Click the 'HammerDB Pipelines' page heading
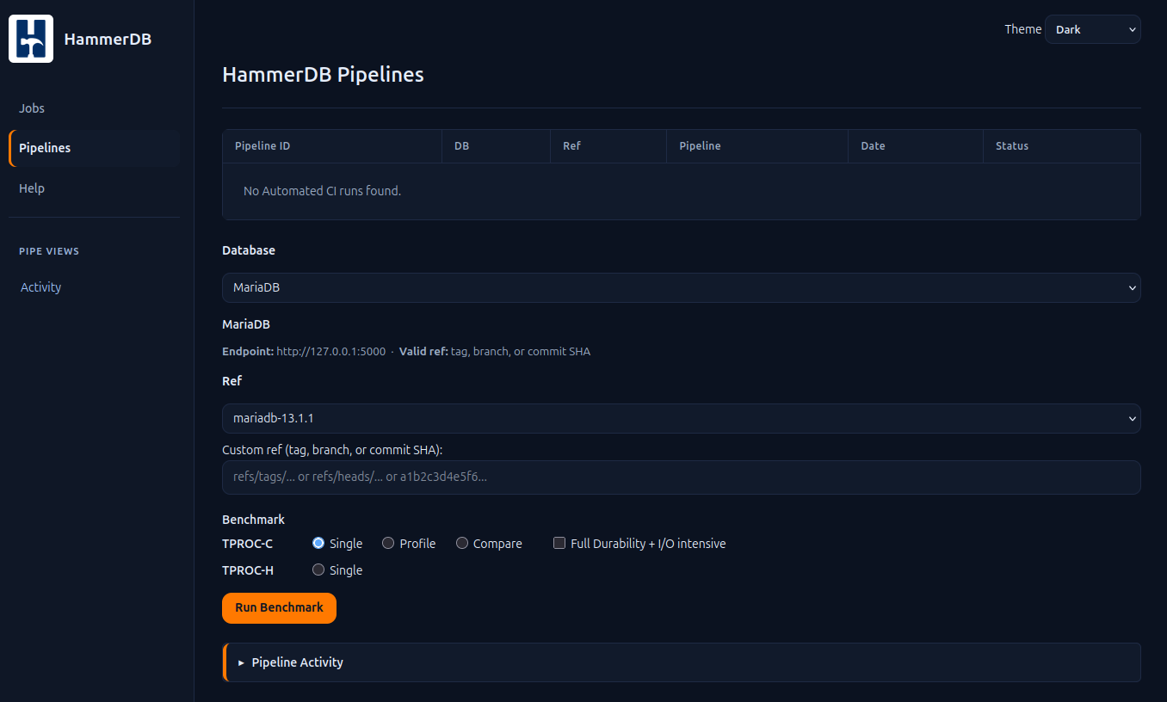Screen dimensions: 1167x702 coord(323,75)
